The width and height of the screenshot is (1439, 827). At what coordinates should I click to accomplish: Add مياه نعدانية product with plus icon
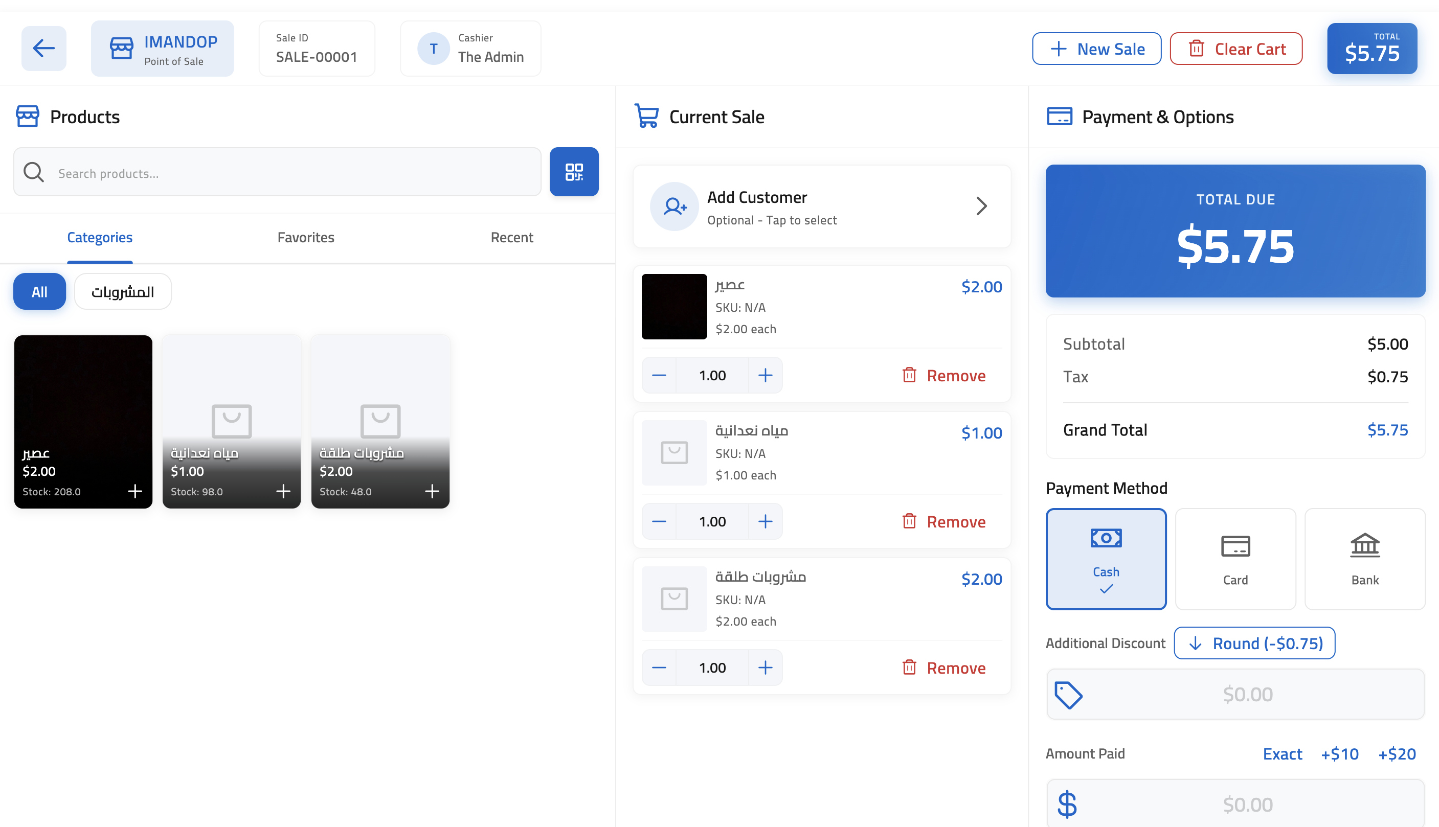click(283, 491)
